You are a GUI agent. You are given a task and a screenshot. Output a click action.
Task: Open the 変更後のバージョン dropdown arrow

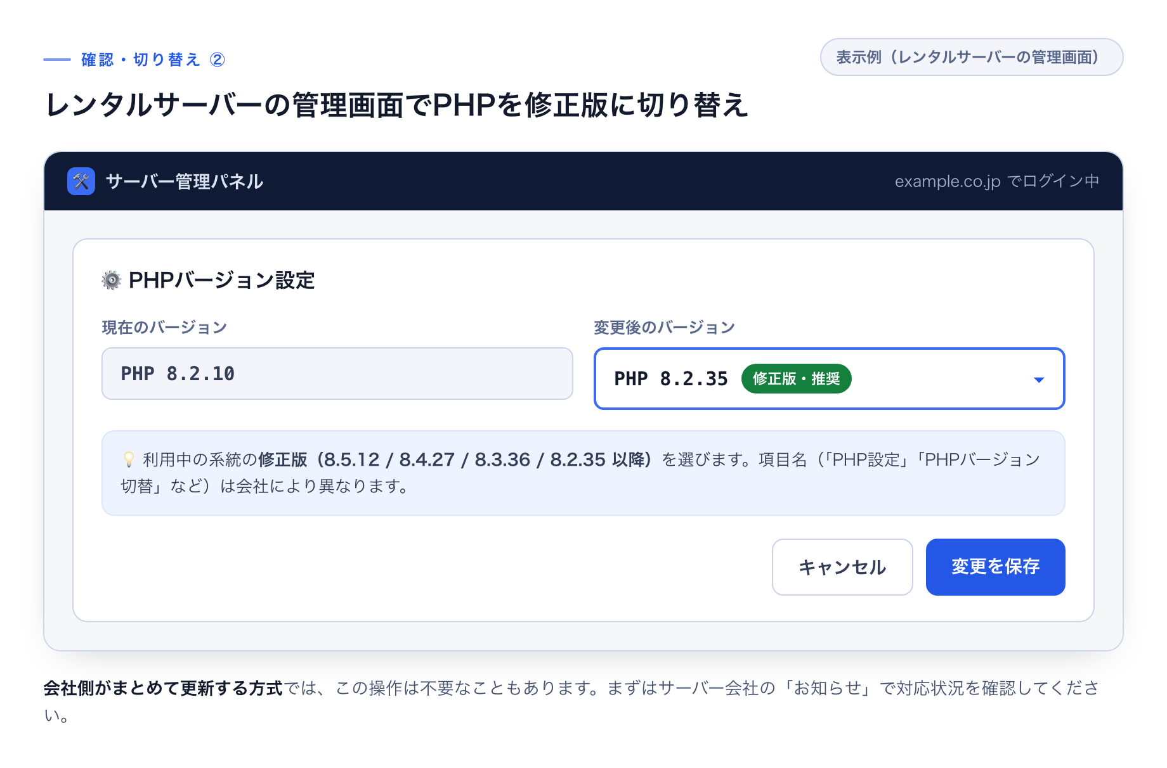pyautogui.click(x=1038, y=380)
